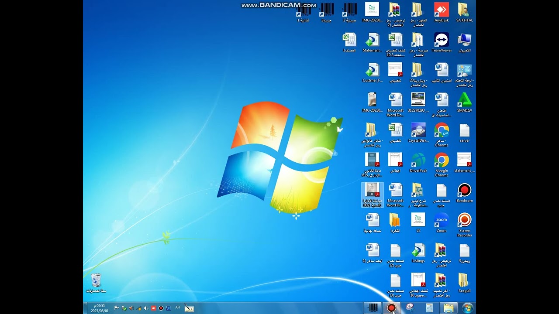Open the Calculator taskbar button
This screenshot has width=559, height=314.
coord(429,308)
